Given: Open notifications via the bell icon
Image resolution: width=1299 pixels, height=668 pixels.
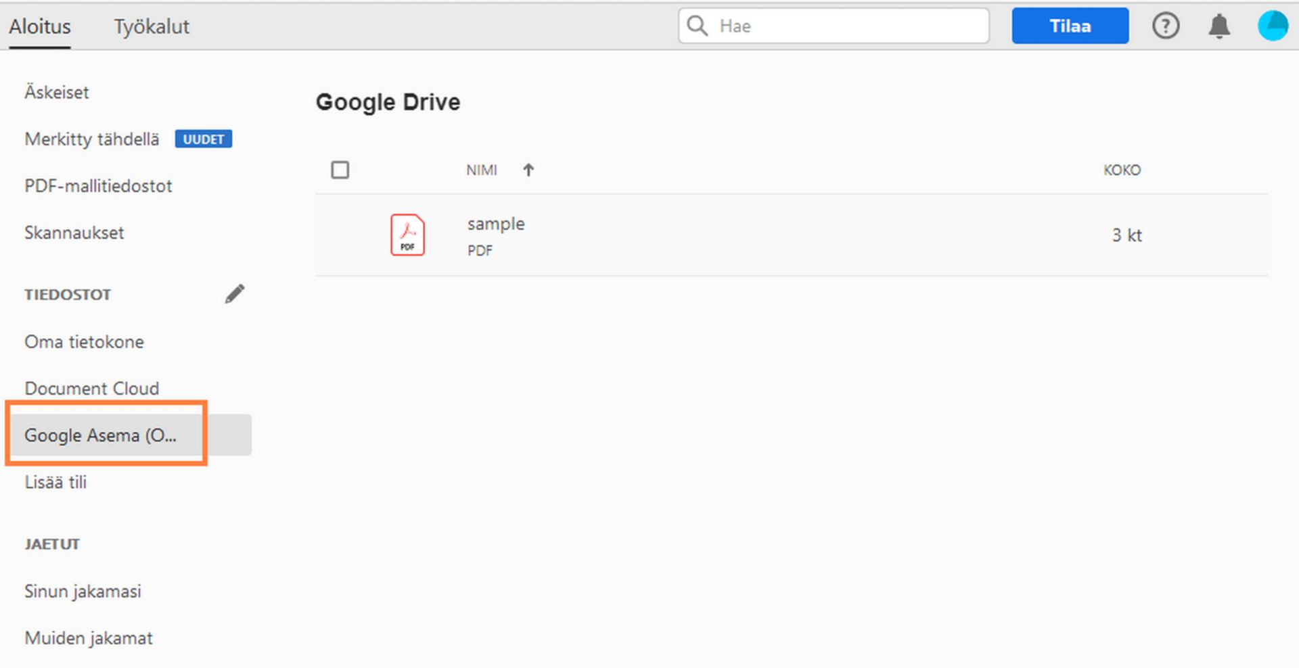Looking at the screenshot, I should tap(1219, 26).
